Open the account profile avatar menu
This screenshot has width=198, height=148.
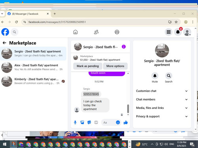tap(187, 32)
